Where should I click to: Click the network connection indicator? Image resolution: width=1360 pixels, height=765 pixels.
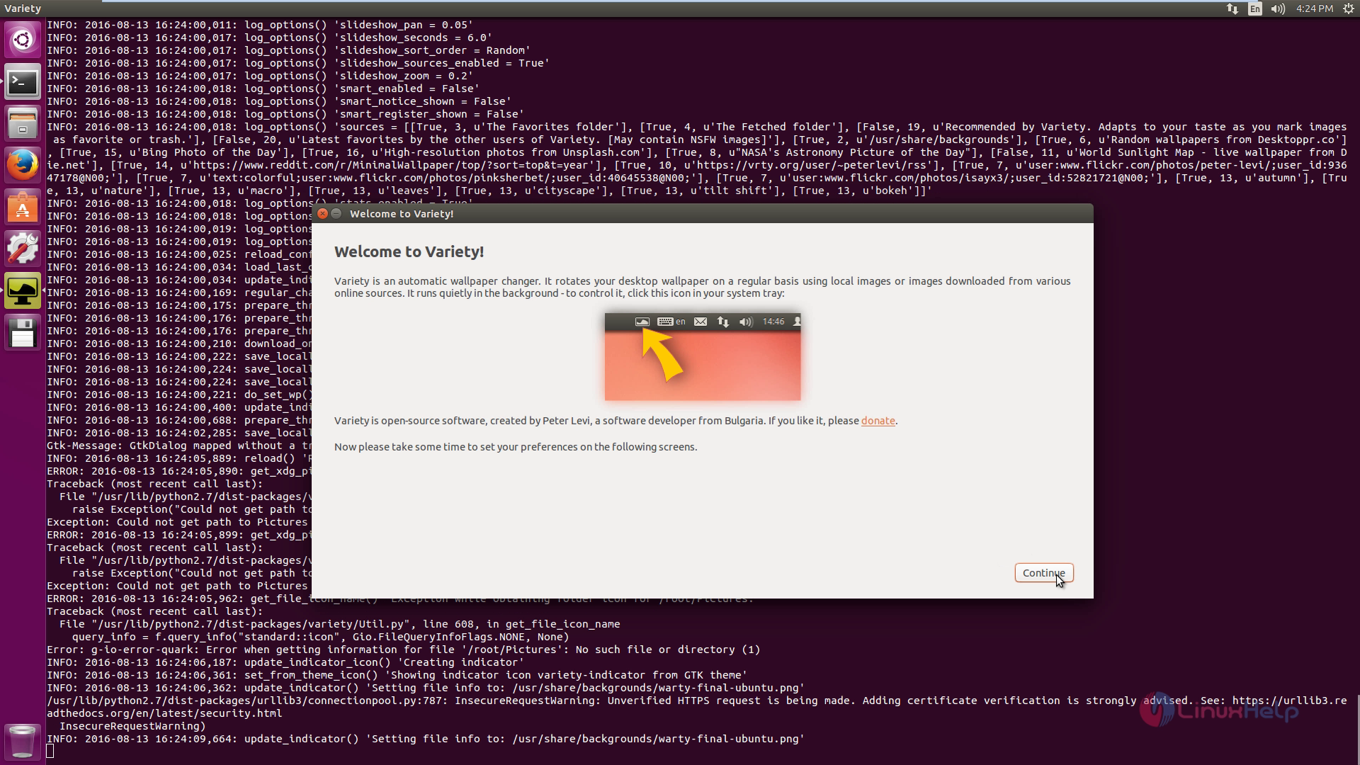pos(1232,8)
